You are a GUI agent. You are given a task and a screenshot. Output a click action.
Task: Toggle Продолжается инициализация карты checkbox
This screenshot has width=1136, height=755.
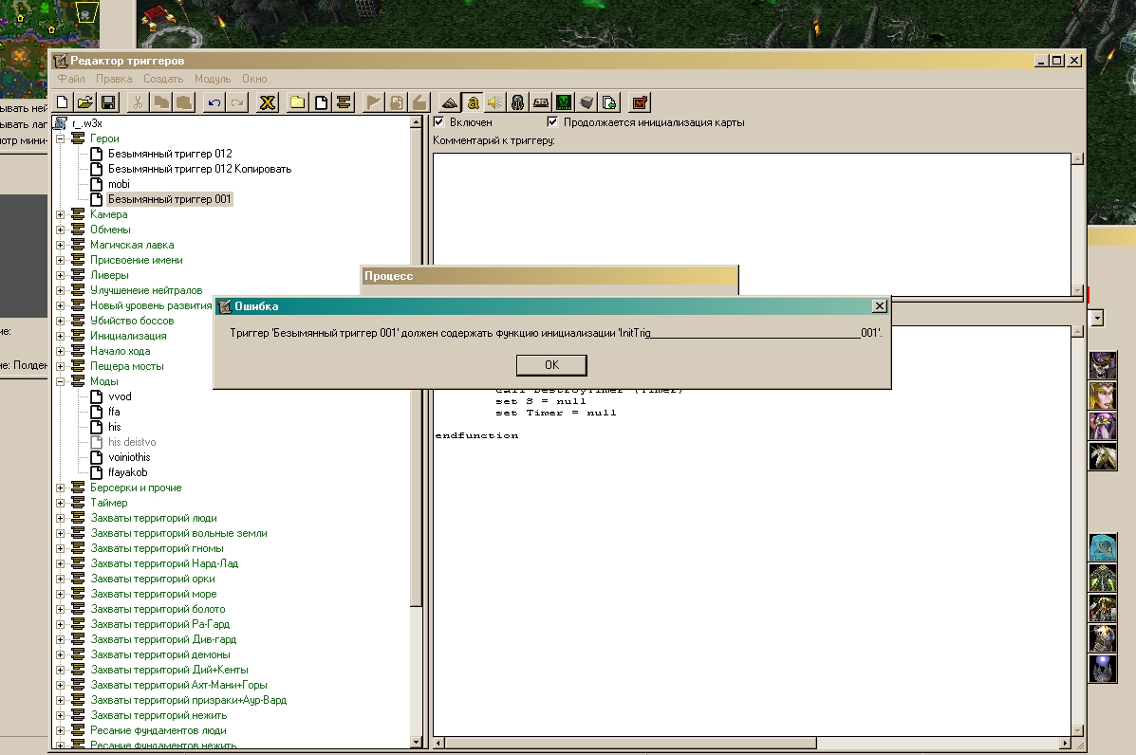(552, 121)
